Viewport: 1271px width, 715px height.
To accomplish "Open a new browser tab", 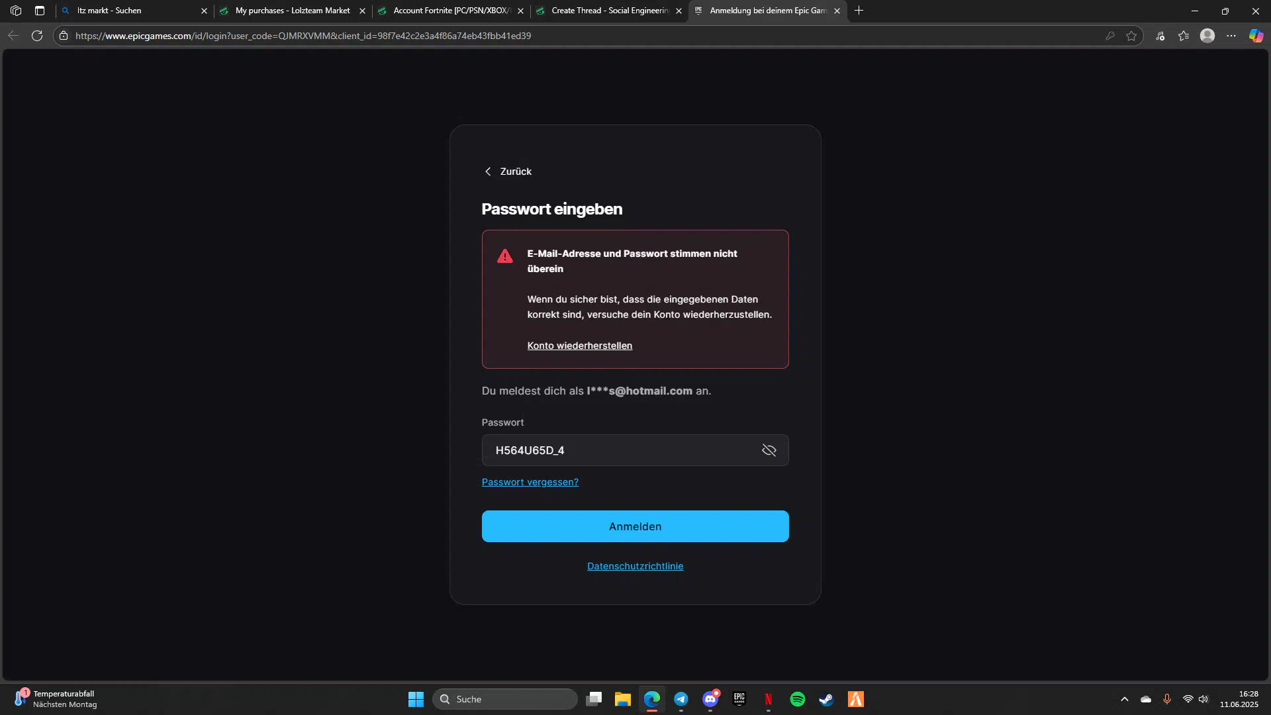I will point(859,11).
